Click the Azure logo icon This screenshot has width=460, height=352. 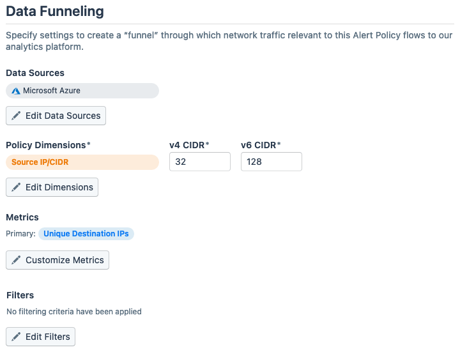click(16, 91)
